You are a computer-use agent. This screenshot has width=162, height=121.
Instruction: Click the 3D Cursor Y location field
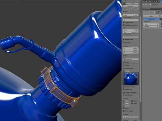pos(131,50)
